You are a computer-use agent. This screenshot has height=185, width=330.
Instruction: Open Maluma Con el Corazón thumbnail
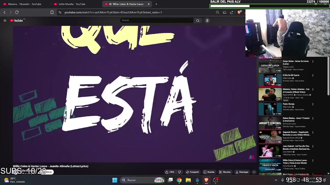point(270,94)
